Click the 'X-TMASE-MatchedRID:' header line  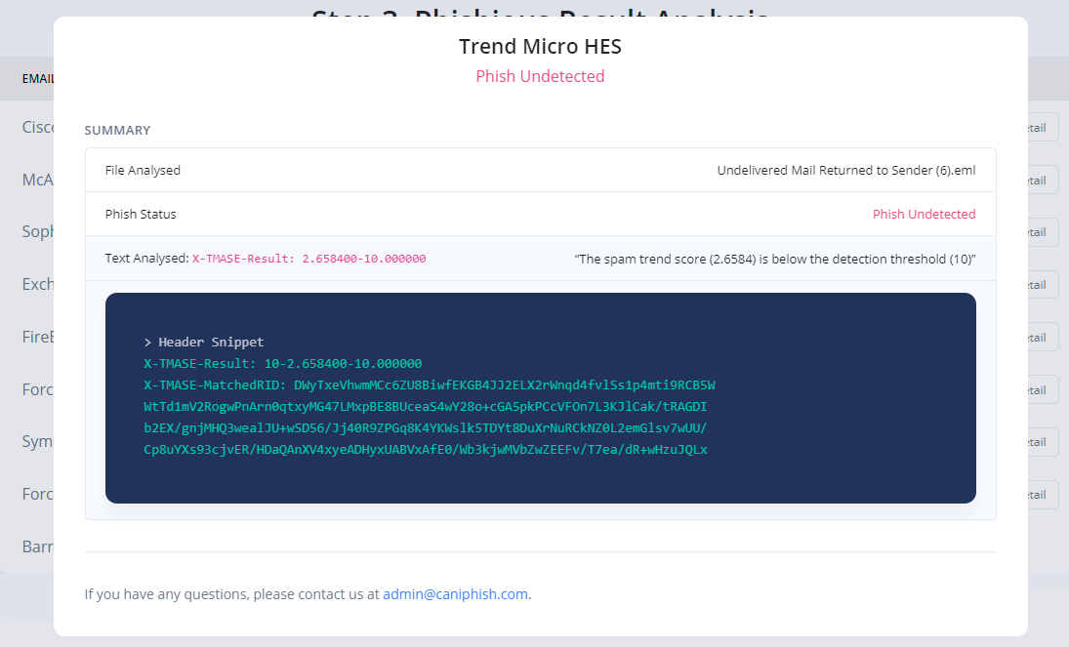[x=430, y=385]
